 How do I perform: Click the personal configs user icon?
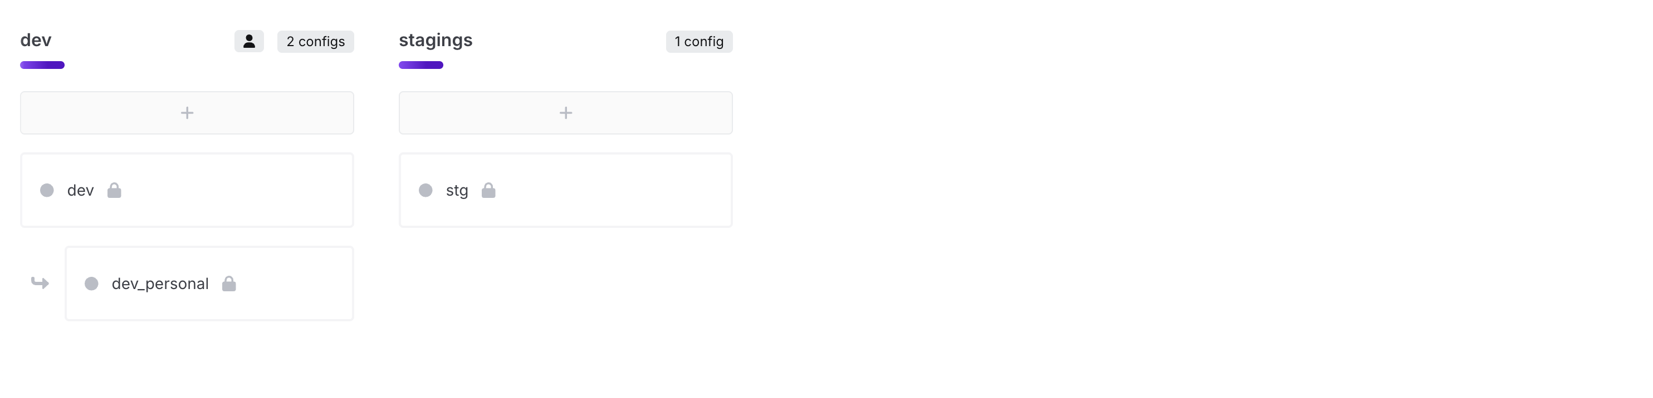pos(249,42)
